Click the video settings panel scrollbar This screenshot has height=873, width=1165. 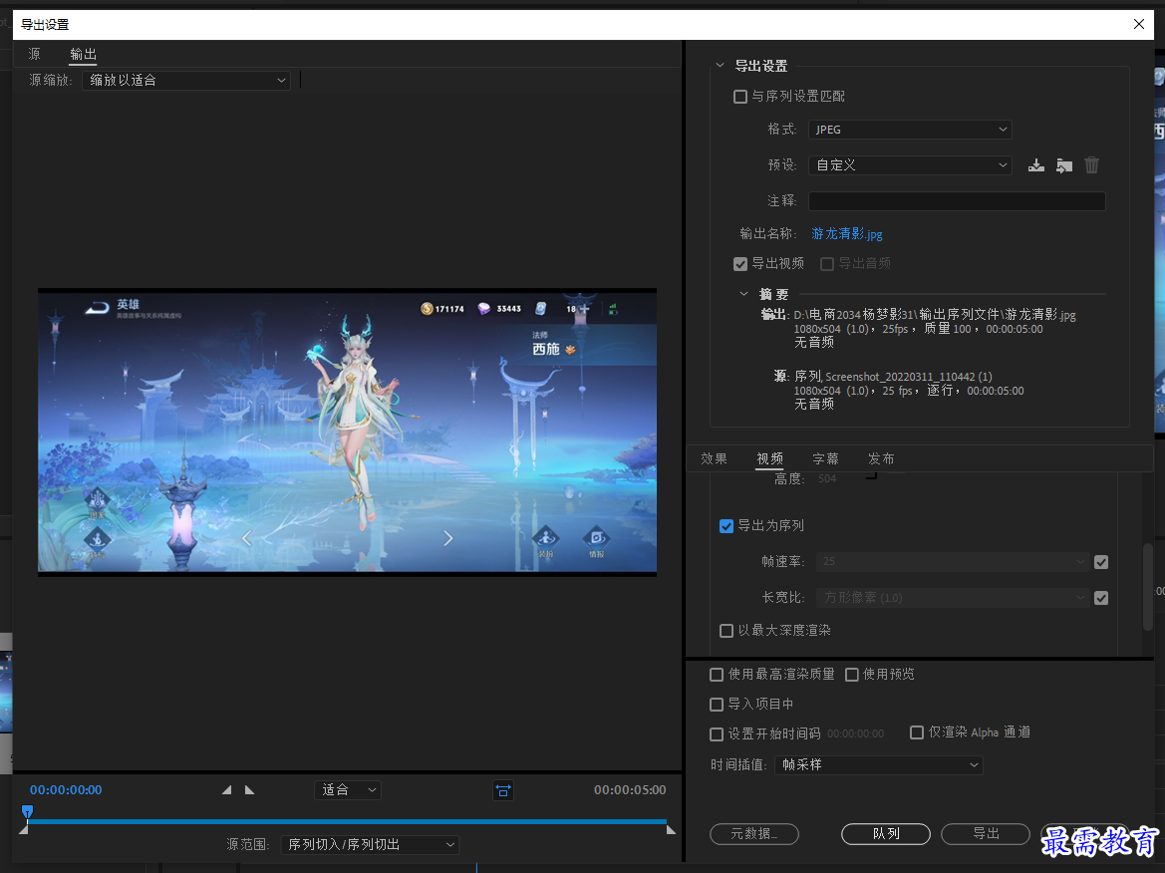pyautogui.click(x=1148, y=587)
